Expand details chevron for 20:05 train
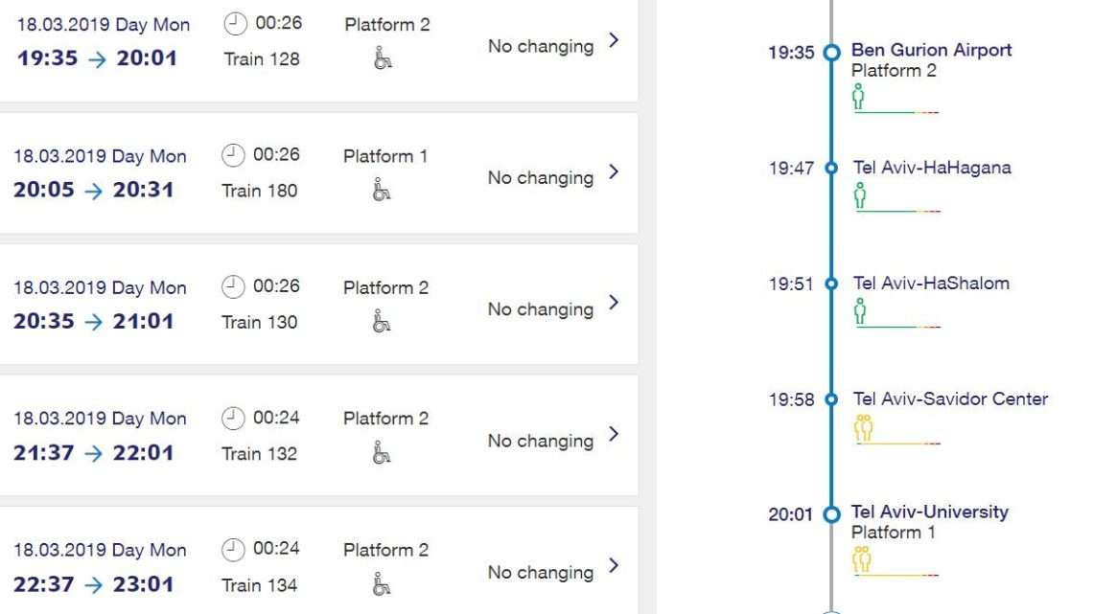Image resolution: width=1093 pixels, height=614 pixels. (614, 171)
